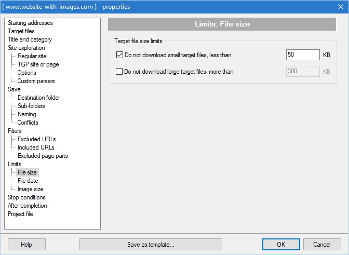Open Starting addresses section

30,23
